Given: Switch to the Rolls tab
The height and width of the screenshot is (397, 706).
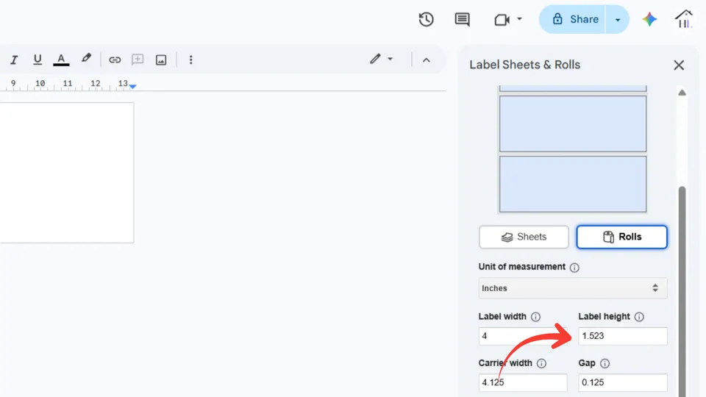Looking at the screenshot, I should 622,237.
